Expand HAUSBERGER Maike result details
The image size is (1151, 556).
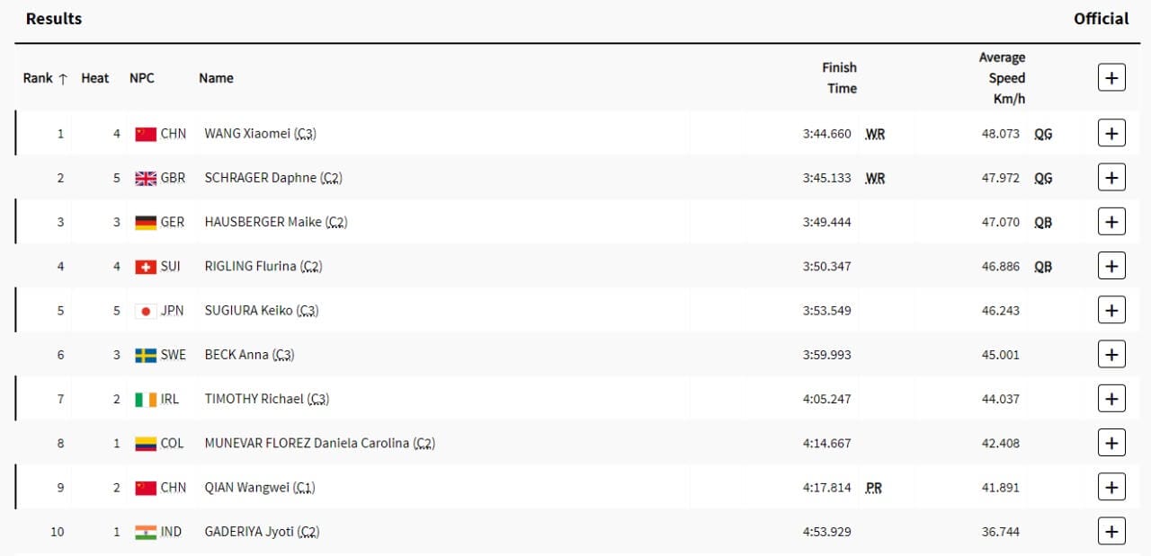(x=1111, y=222)
